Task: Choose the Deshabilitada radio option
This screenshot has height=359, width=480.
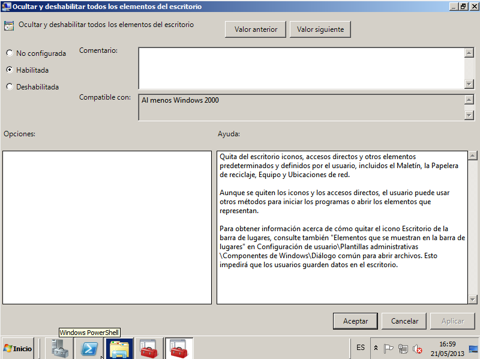Action: point(10,86)
